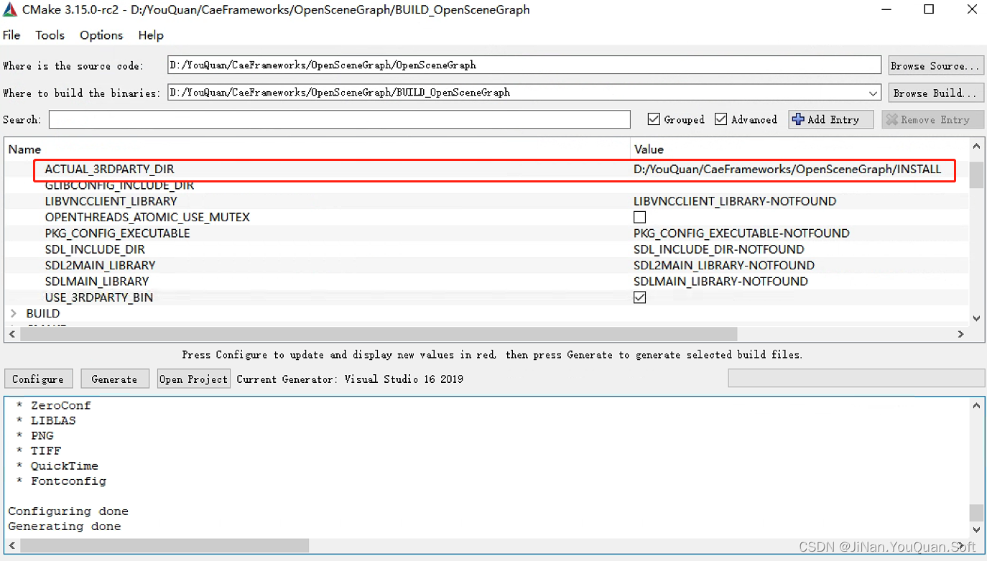Click output log horizontal scrollbar right arrow

tap(961, 547)
